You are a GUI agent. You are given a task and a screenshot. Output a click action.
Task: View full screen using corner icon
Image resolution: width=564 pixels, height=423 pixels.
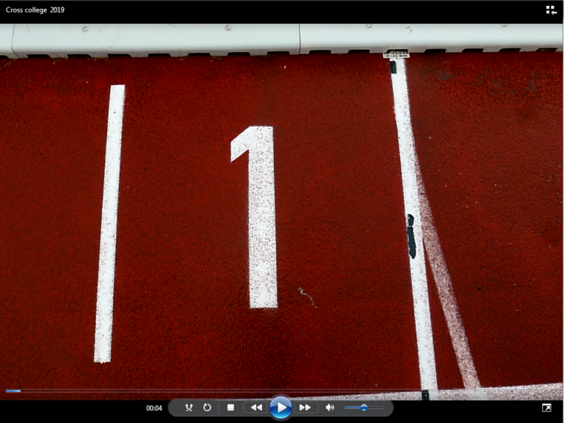click(546, 408)
